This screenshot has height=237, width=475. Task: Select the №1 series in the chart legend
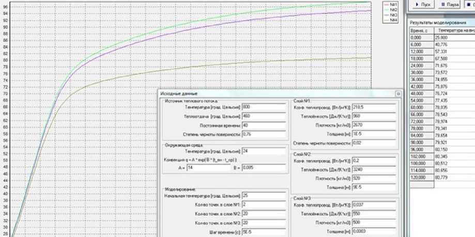click(x=390, y=5)
